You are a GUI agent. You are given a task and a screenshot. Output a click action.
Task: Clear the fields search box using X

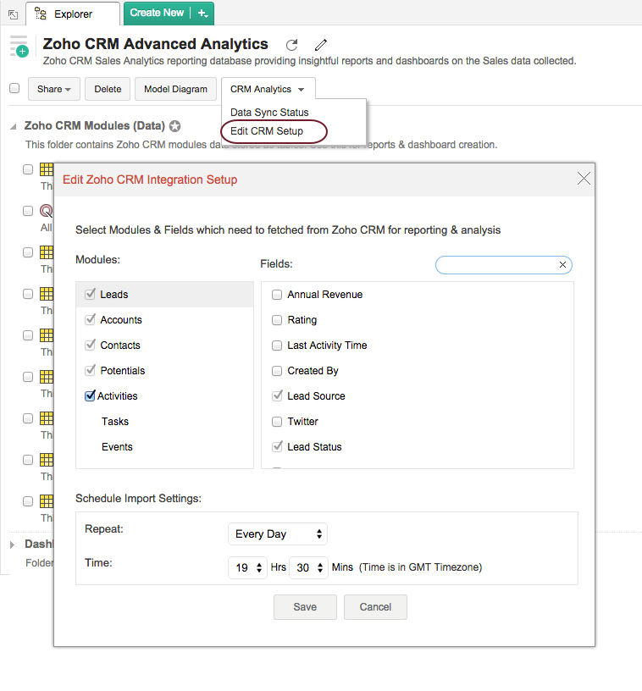[x=562, y=264]
